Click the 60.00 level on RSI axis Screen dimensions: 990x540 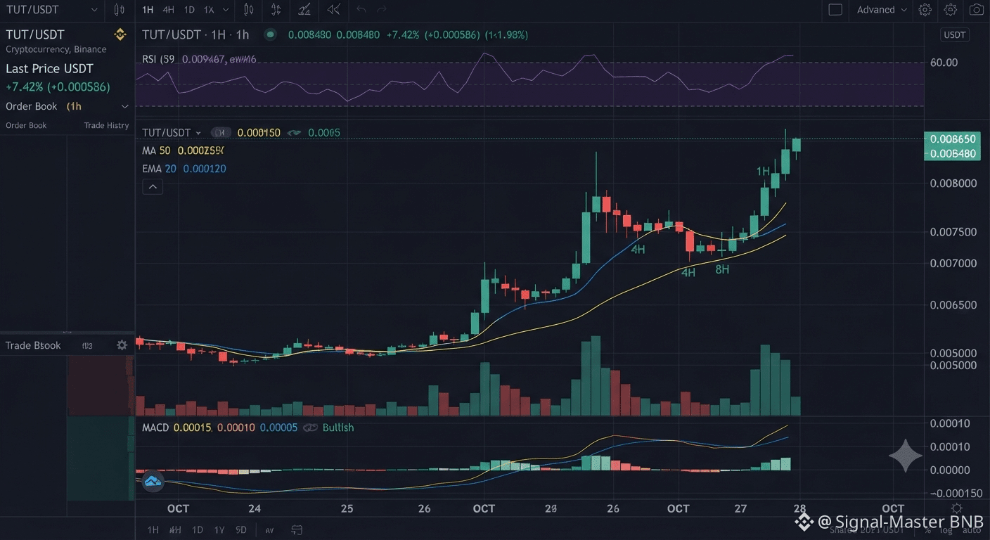944,63
